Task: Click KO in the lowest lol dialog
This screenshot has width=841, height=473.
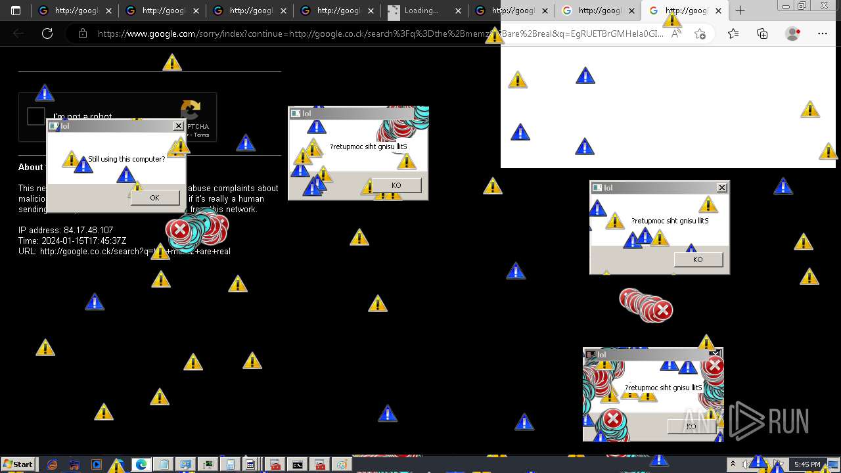Action: tap(691, 426)
